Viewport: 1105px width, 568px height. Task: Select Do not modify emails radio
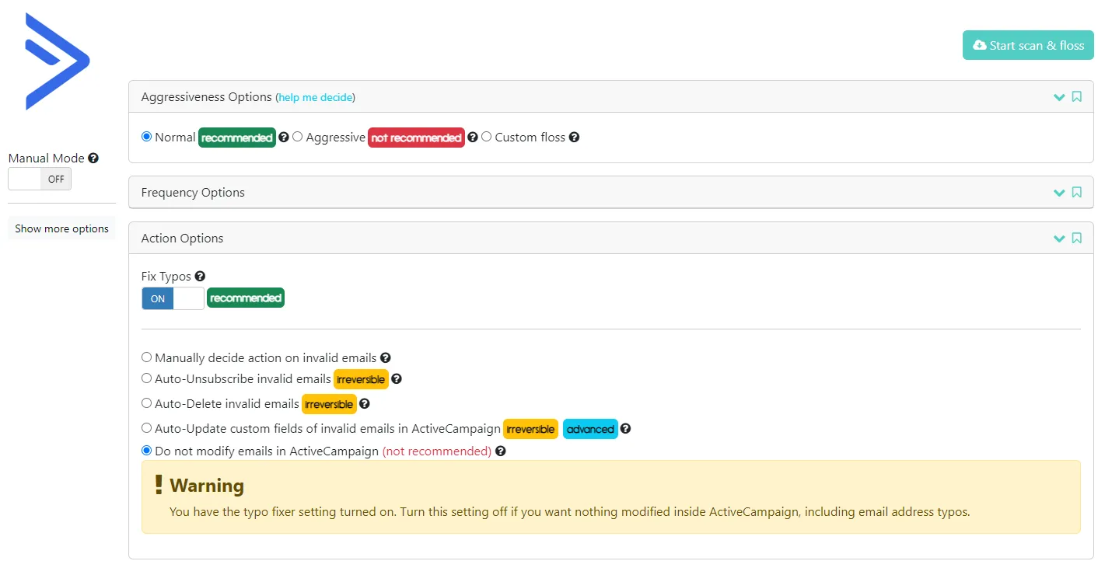click(x=146, y=450)
